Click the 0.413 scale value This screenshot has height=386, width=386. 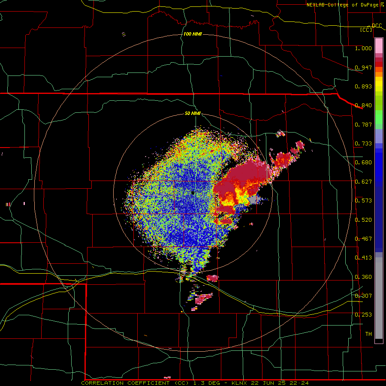click(x=363, y=258)
